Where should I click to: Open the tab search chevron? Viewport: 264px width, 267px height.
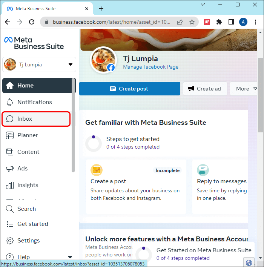203,5
